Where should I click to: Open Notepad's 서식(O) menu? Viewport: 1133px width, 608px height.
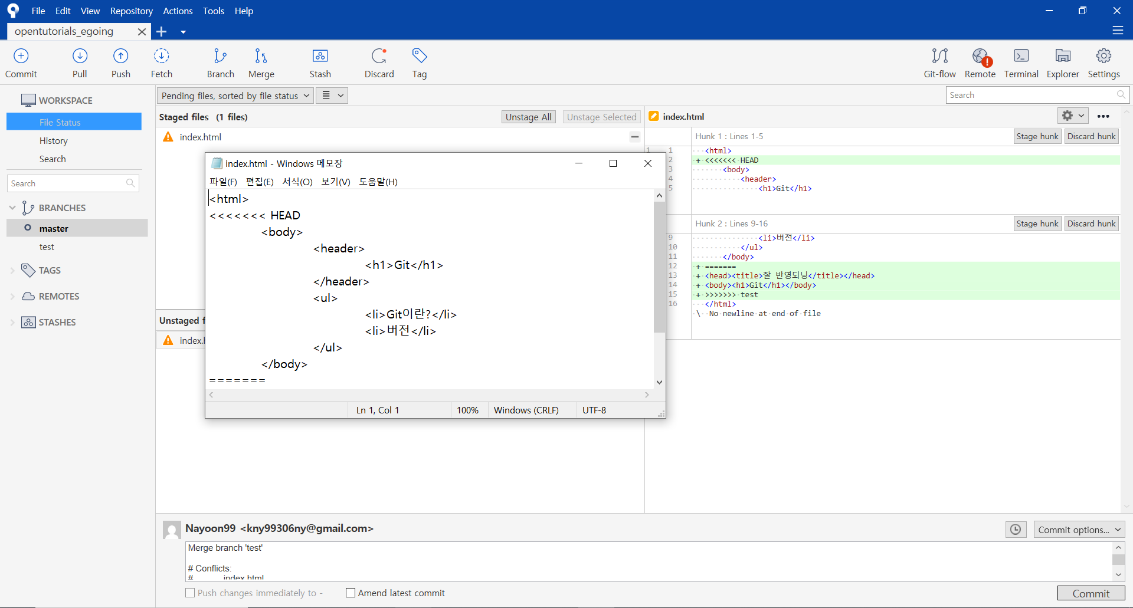pyautogui.click(x=297, y=182)
